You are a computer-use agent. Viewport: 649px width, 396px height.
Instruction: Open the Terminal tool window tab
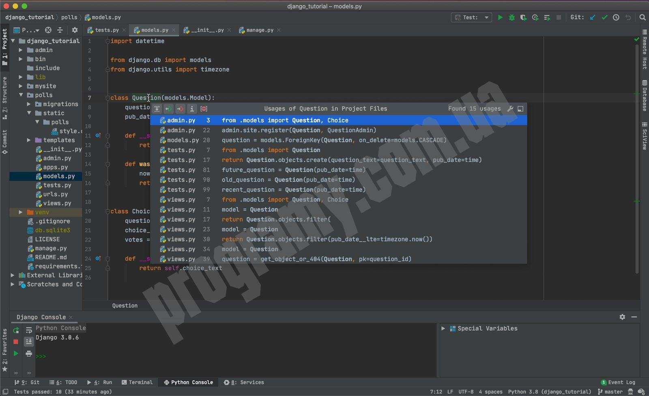click(x=137, y=382)
